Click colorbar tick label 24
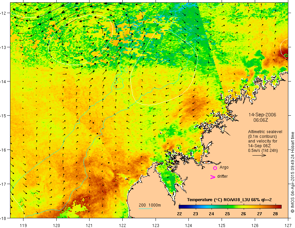Image resolution: width=295 pixels, height=228 pixels. point(212,214)
